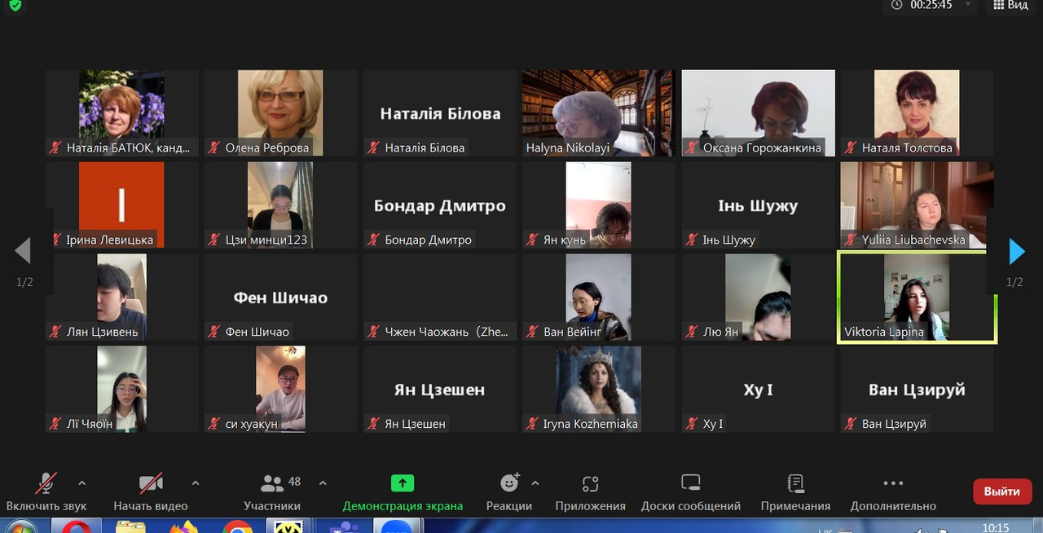
Task: Expand the arrow next to Участники
Action: 323,482
